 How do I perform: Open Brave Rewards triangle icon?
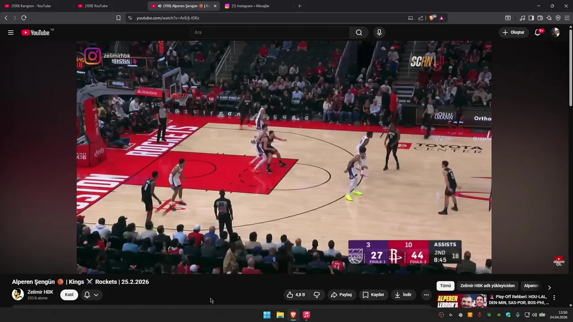(x=441, y=18)
